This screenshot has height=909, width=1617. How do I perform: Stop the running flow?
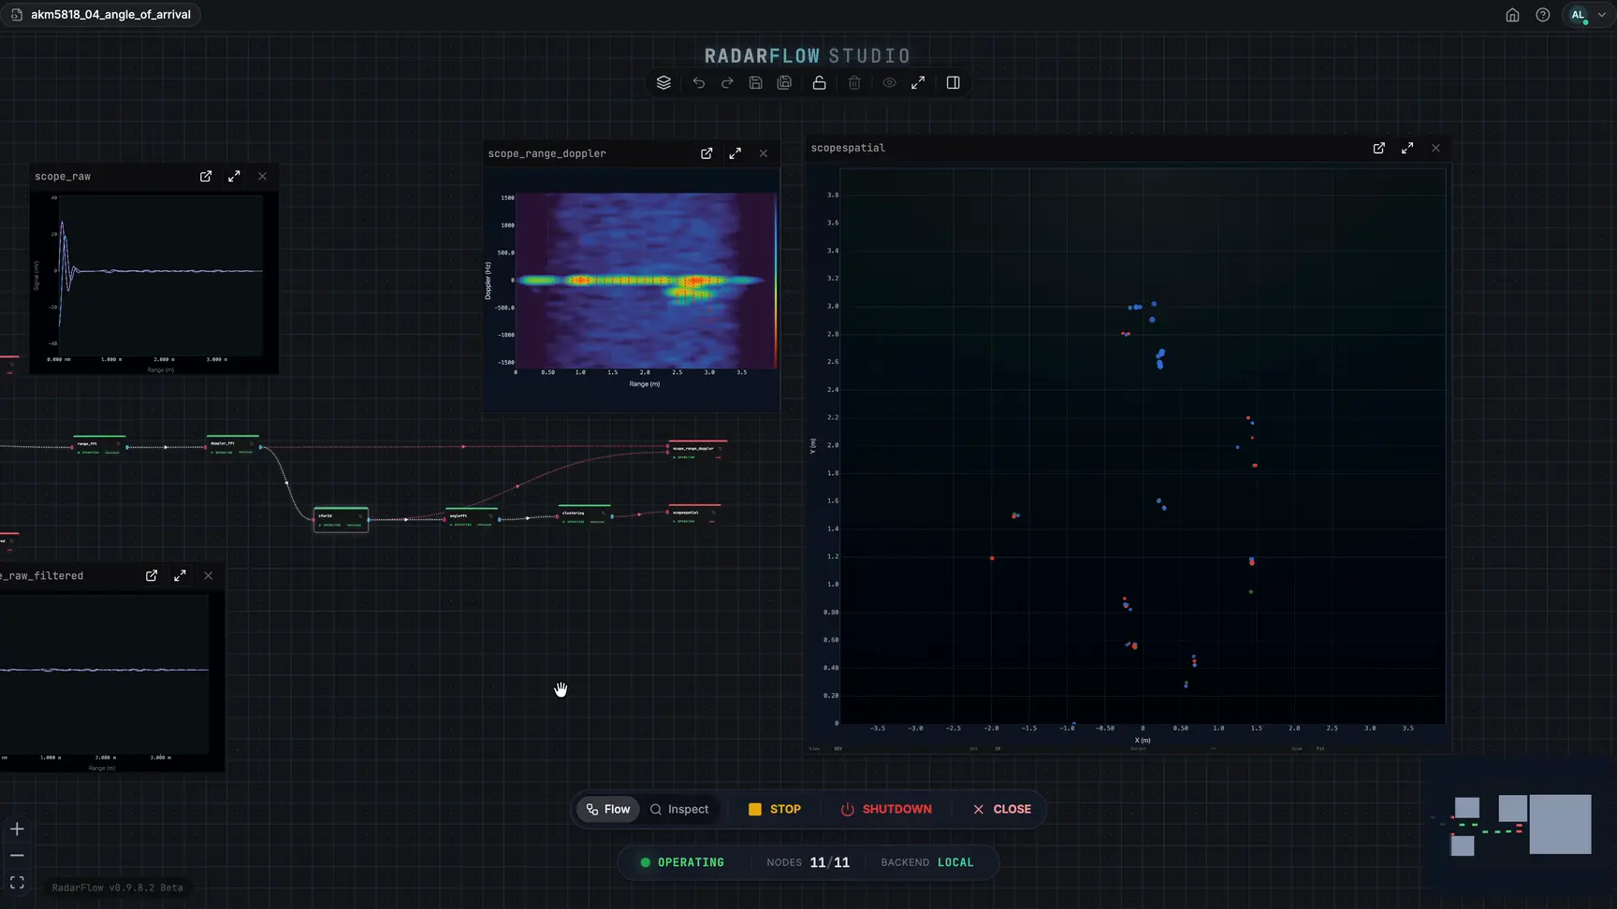coord(775,809)
